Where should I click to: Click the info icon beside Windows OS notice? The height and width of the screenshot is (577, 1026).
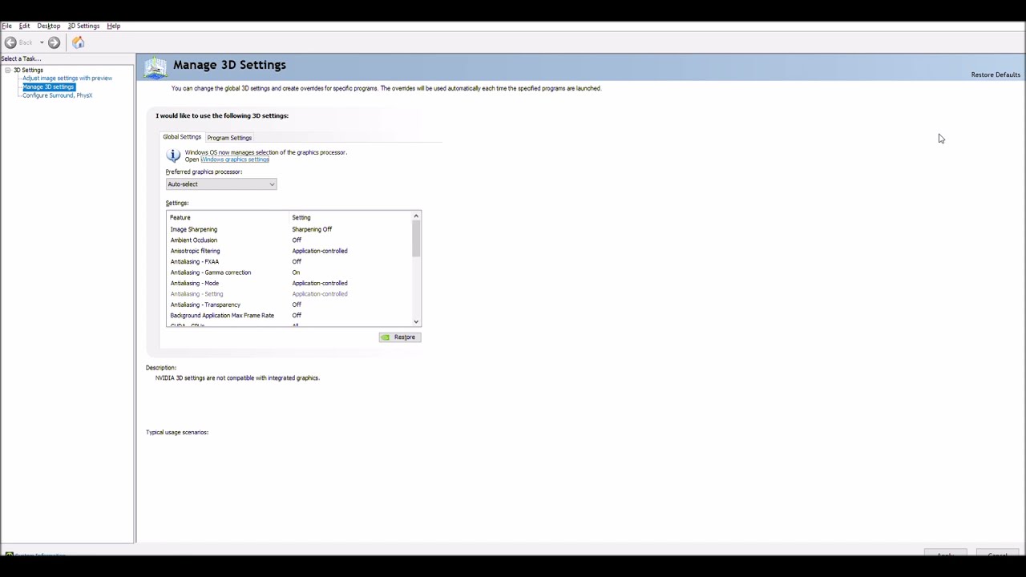click(173, 155)
